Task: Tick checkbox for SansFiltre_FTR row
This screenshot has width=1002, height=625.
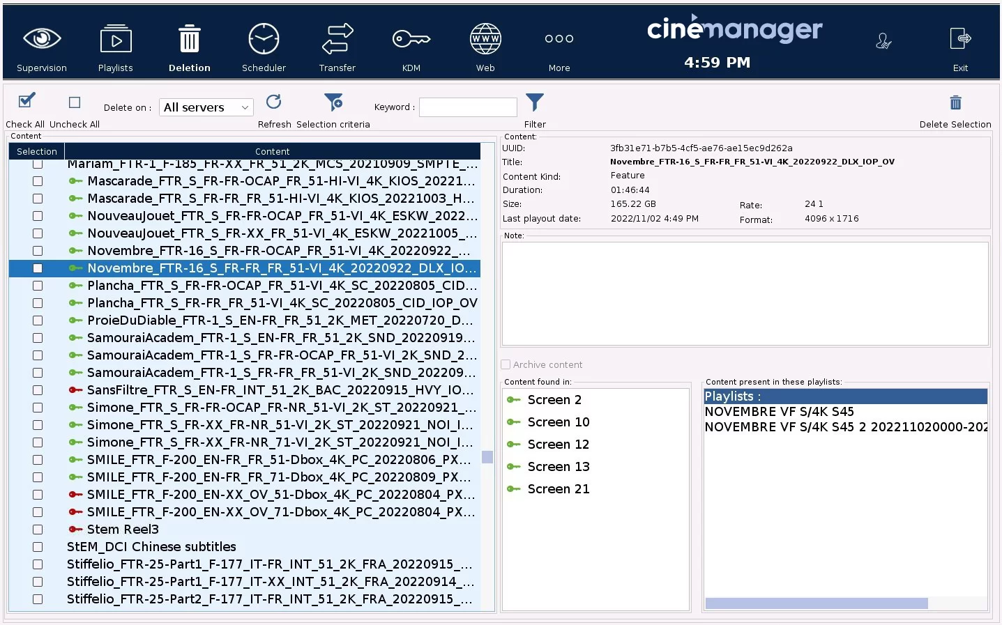Action: point(38,390)
